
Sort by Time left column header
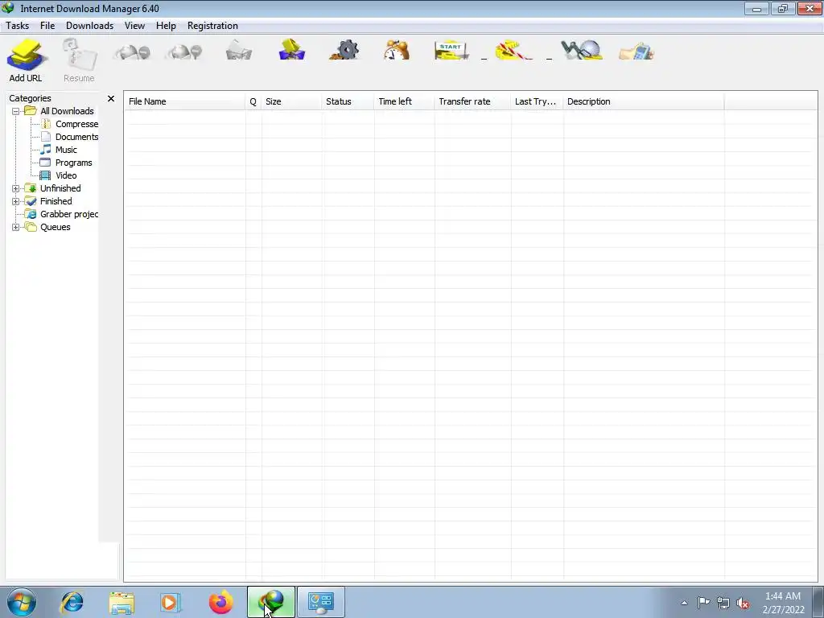pos(405,101)
